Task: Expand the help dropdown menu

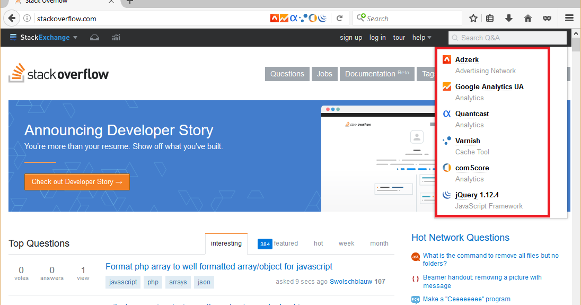Action: pyautogui.click(x=421, y=38)
